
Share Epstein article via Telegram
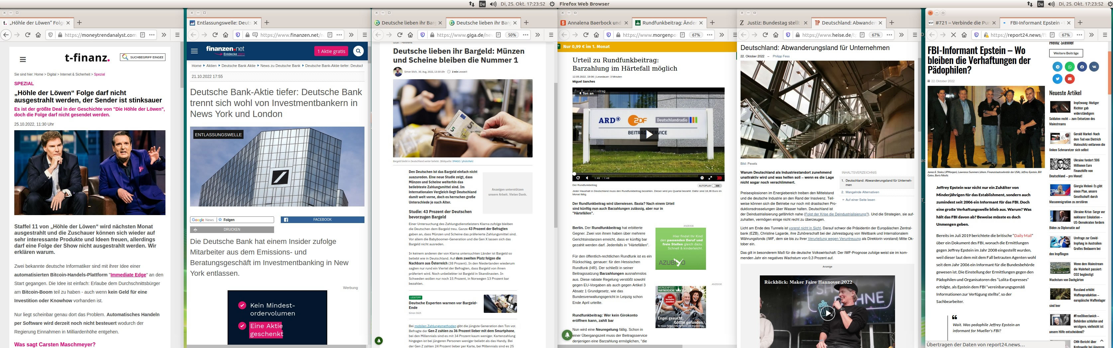1057,66
